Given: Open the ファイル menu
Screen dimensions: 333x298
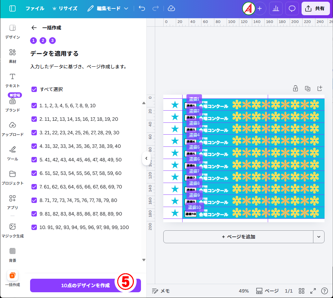Looking at the screenshot, I should coord(35,8).
